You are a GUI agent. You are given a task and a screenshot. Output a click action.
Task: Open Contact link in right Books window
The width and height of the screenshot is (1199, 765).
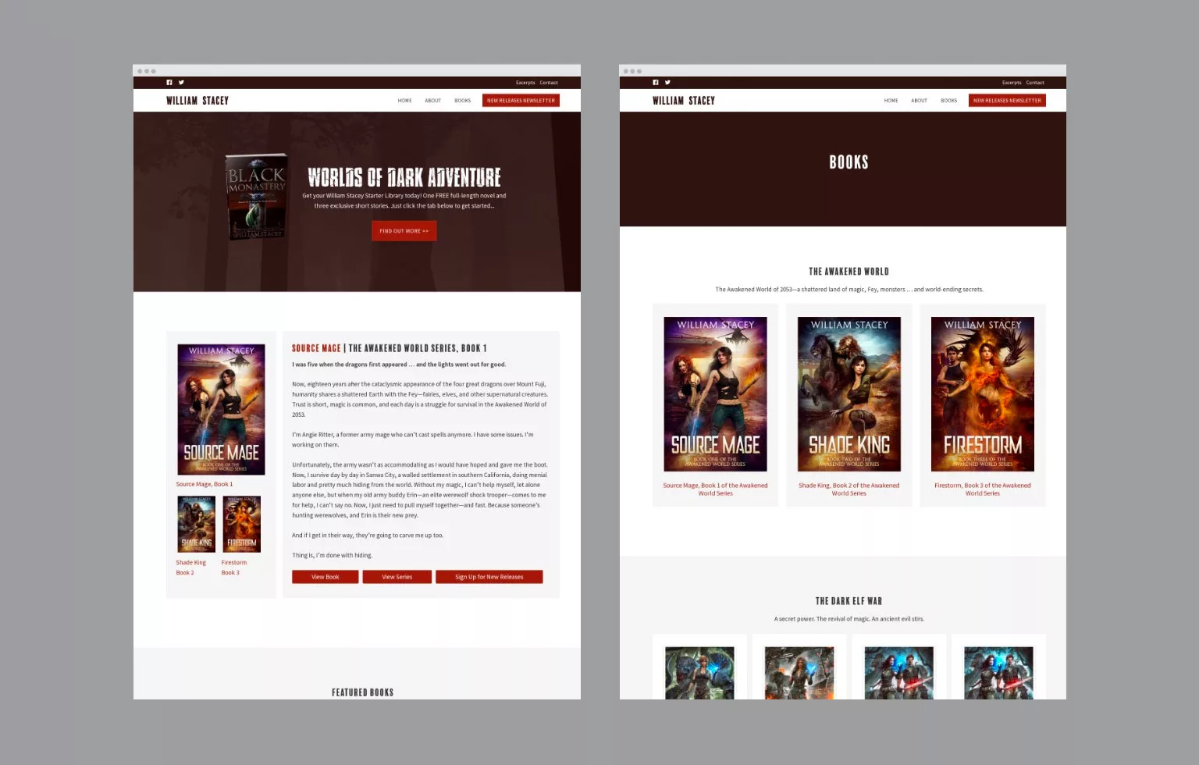pyautogui.click(x=1035, y=83)
